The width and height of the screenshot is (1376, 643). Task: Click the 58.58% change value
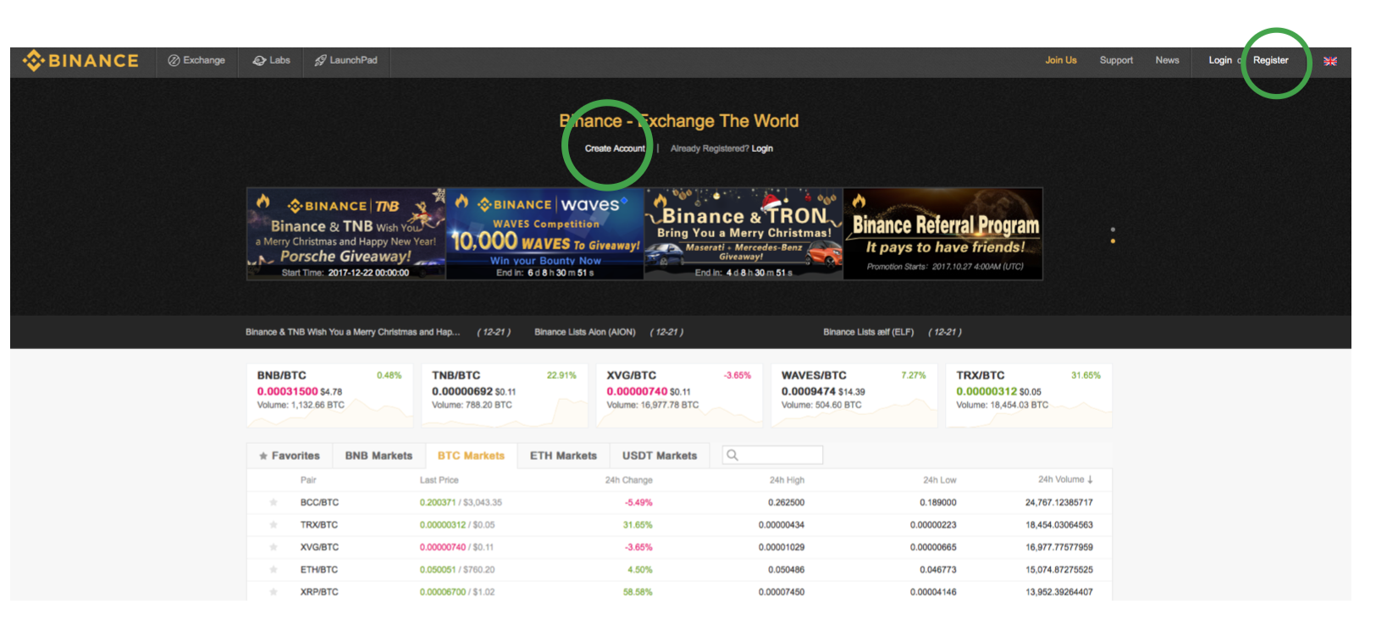[x=638, y=592]
